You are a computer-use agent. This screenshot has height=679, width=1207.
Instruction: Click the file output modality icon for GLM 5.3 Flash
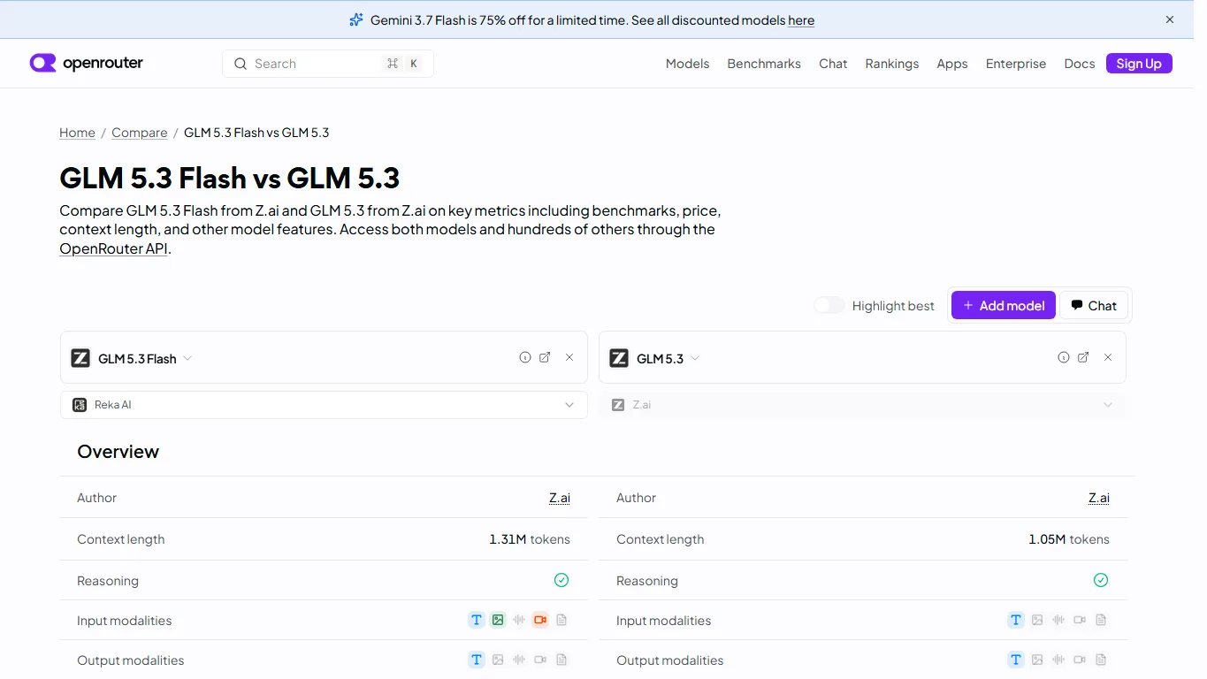(561, 660)
